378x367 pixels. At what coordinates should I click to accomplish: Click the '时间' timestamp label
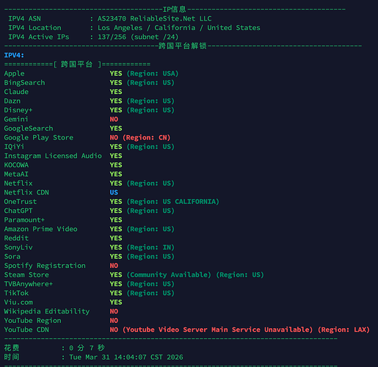(x=12, y=357)
